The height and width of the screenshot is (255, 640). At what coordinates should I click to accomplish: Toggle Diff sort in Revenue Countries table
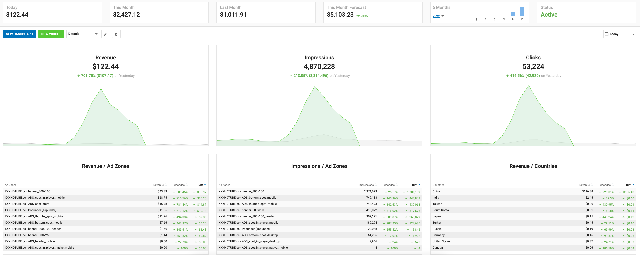click(630, 185)
